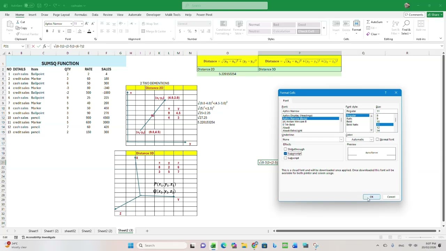
Task: Click the Font name input in Format Cells
Action: coord(313,111)
